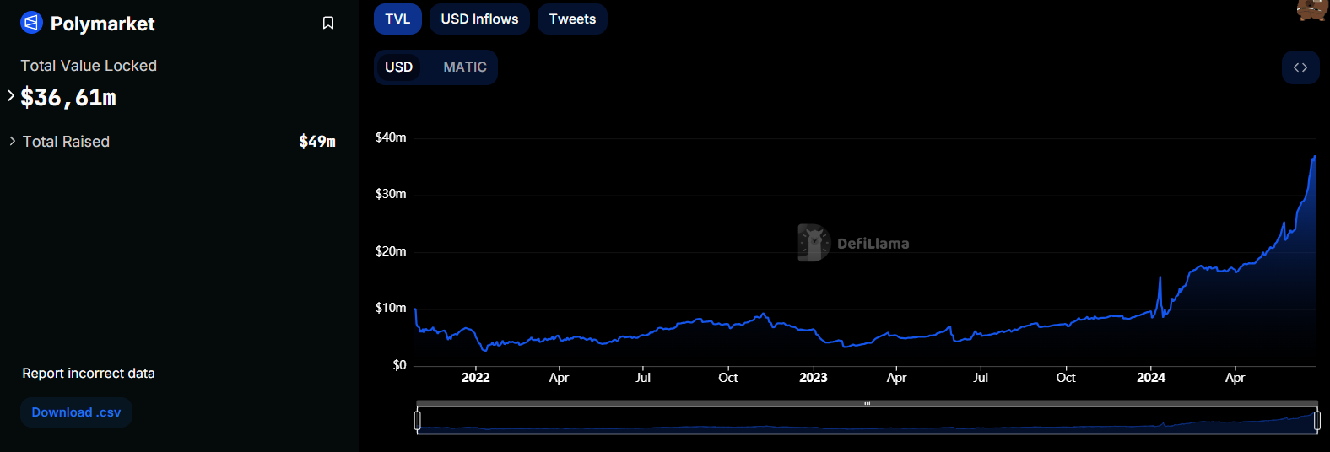
Task: Click the Total Value Locked label
Action: coord(89,66)
